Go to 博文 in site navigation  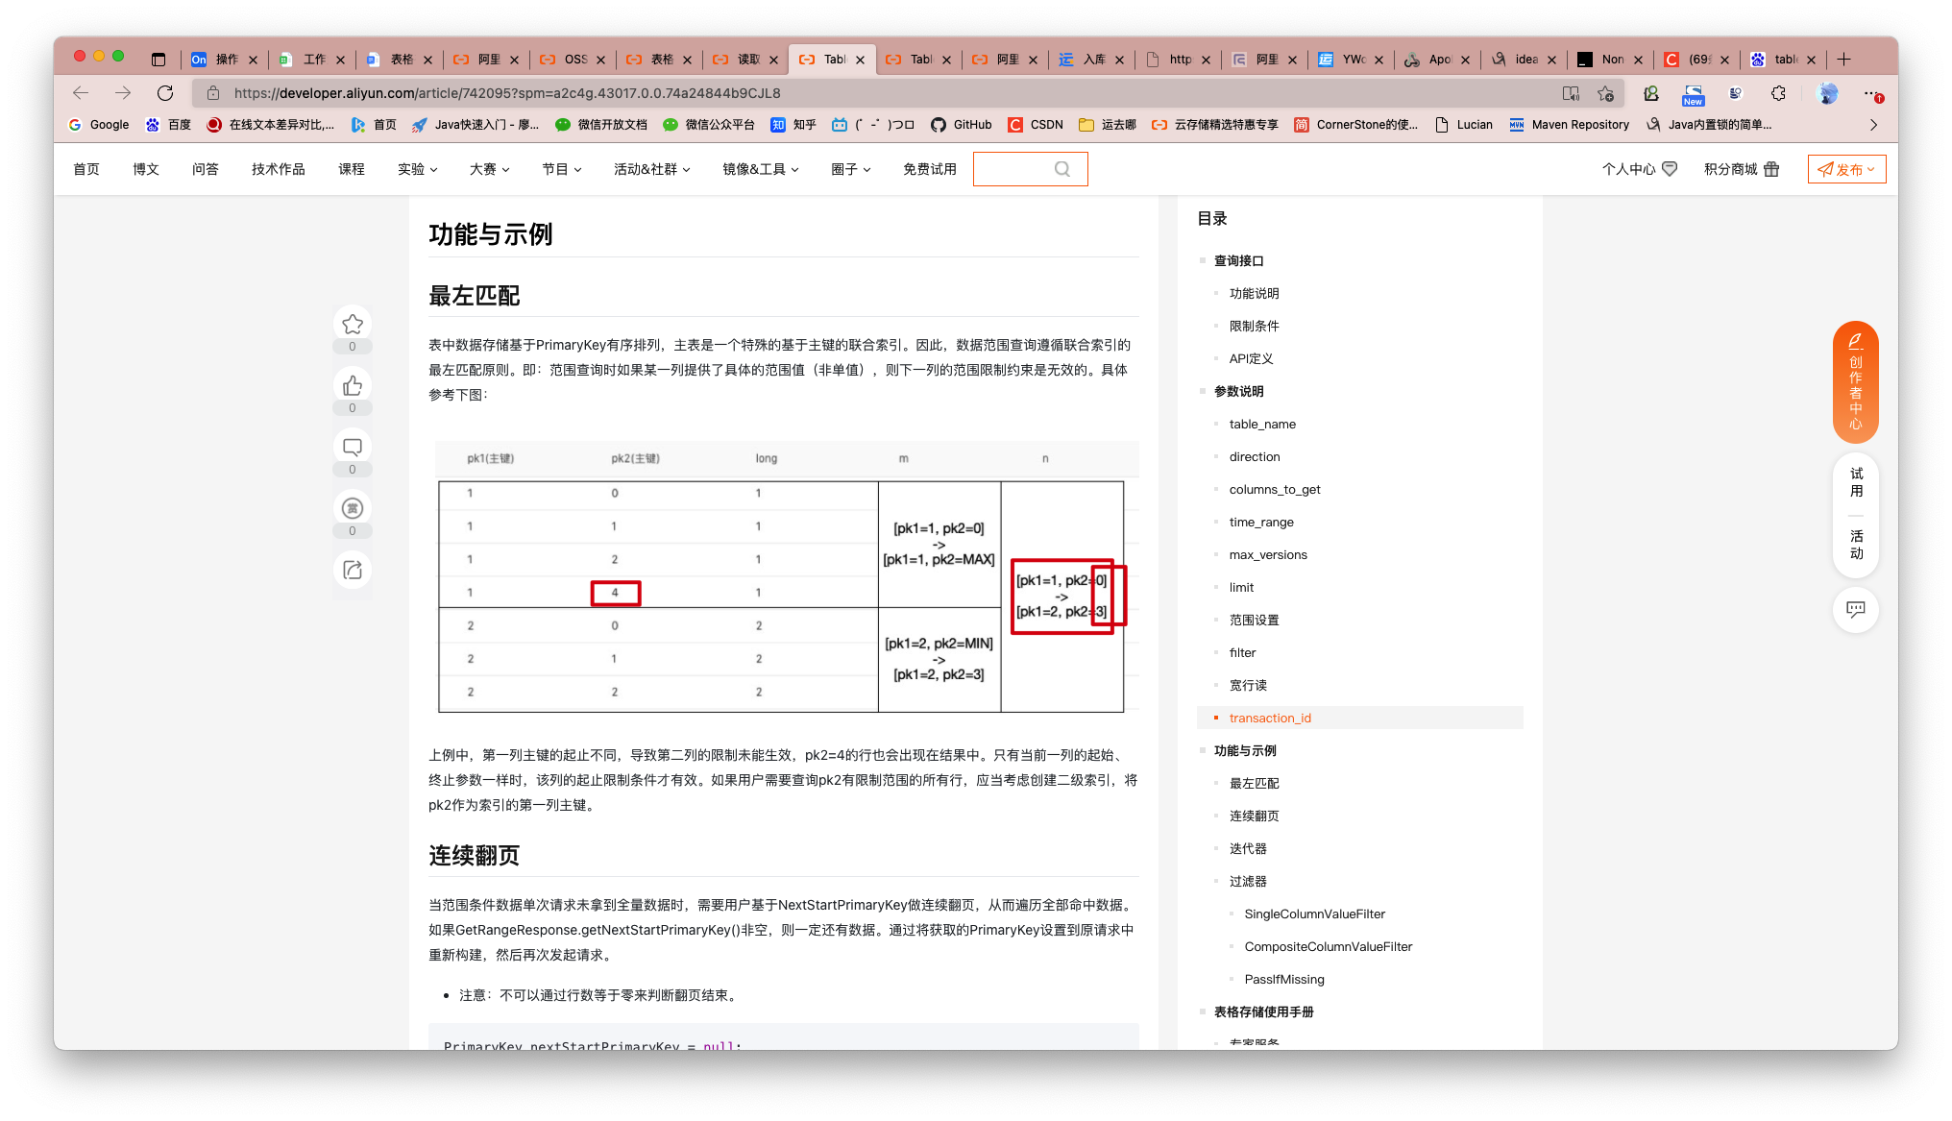tap(146, 169)
